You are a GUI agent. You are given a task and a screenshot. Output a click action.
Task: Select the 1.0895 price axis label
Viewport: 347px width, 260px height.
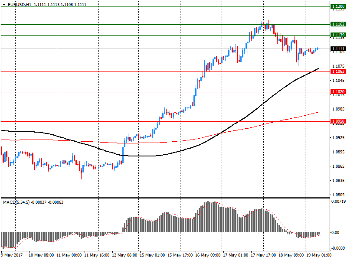(338, 152)
